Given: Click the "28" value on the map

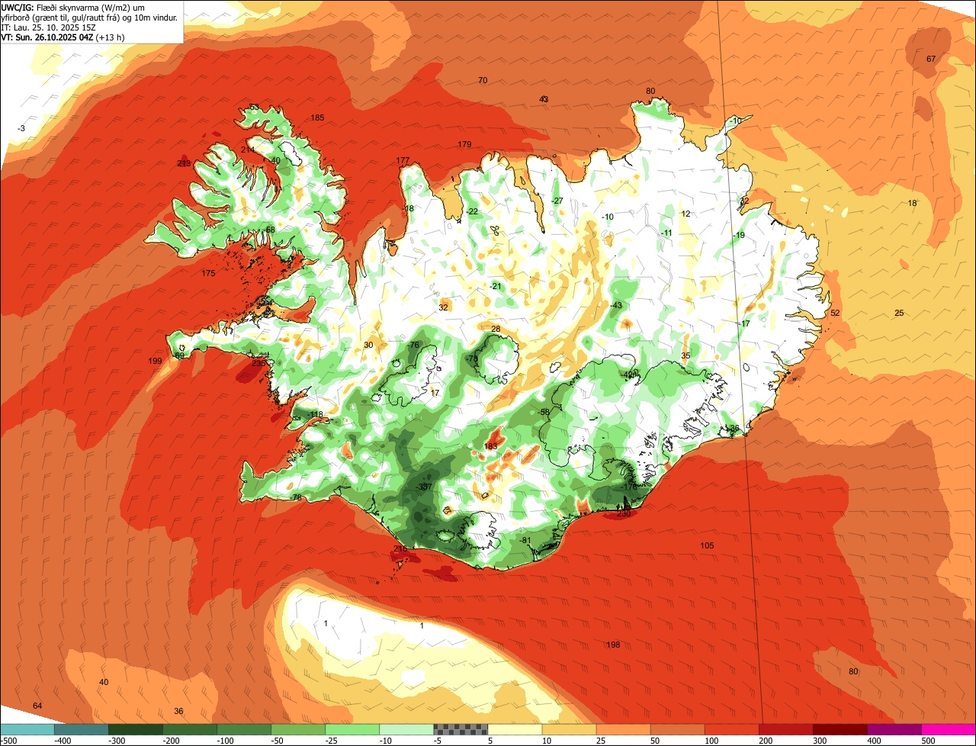Looking at the screenshot, I should [496, 329].
